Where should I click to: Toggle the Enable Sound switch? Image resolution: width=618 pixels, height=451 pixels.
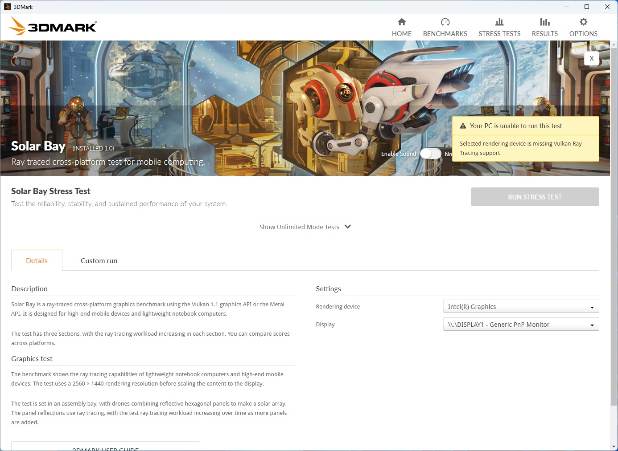point(431,154)
